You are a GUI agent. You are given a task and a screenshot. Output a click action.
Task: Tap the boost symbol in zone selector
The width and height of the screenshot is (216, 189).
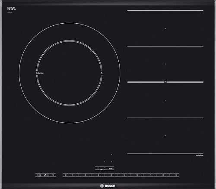click(113, 168)
